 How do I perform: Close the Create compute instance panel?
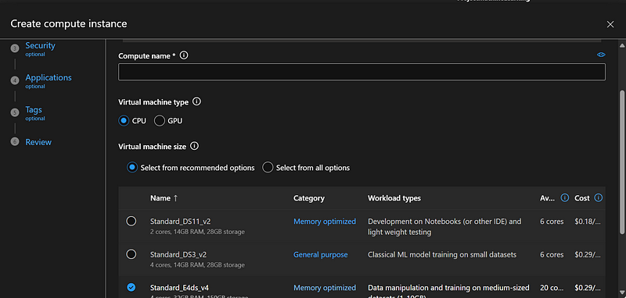pyautogui.click(x=610, y=24)
